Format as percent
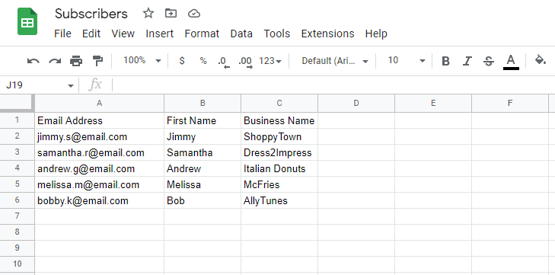555x275 pixels. pos(203,61)
